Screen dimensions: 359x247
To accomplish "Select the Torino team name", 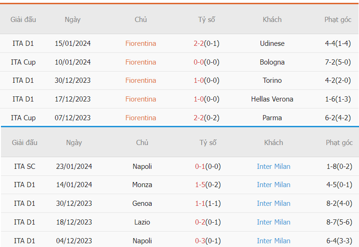I will pos(272,80).
